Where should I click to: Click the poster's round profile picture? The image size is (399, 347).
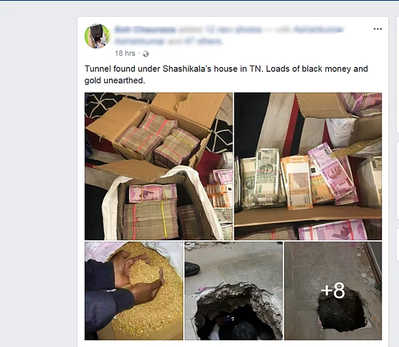tap(97, 36)
